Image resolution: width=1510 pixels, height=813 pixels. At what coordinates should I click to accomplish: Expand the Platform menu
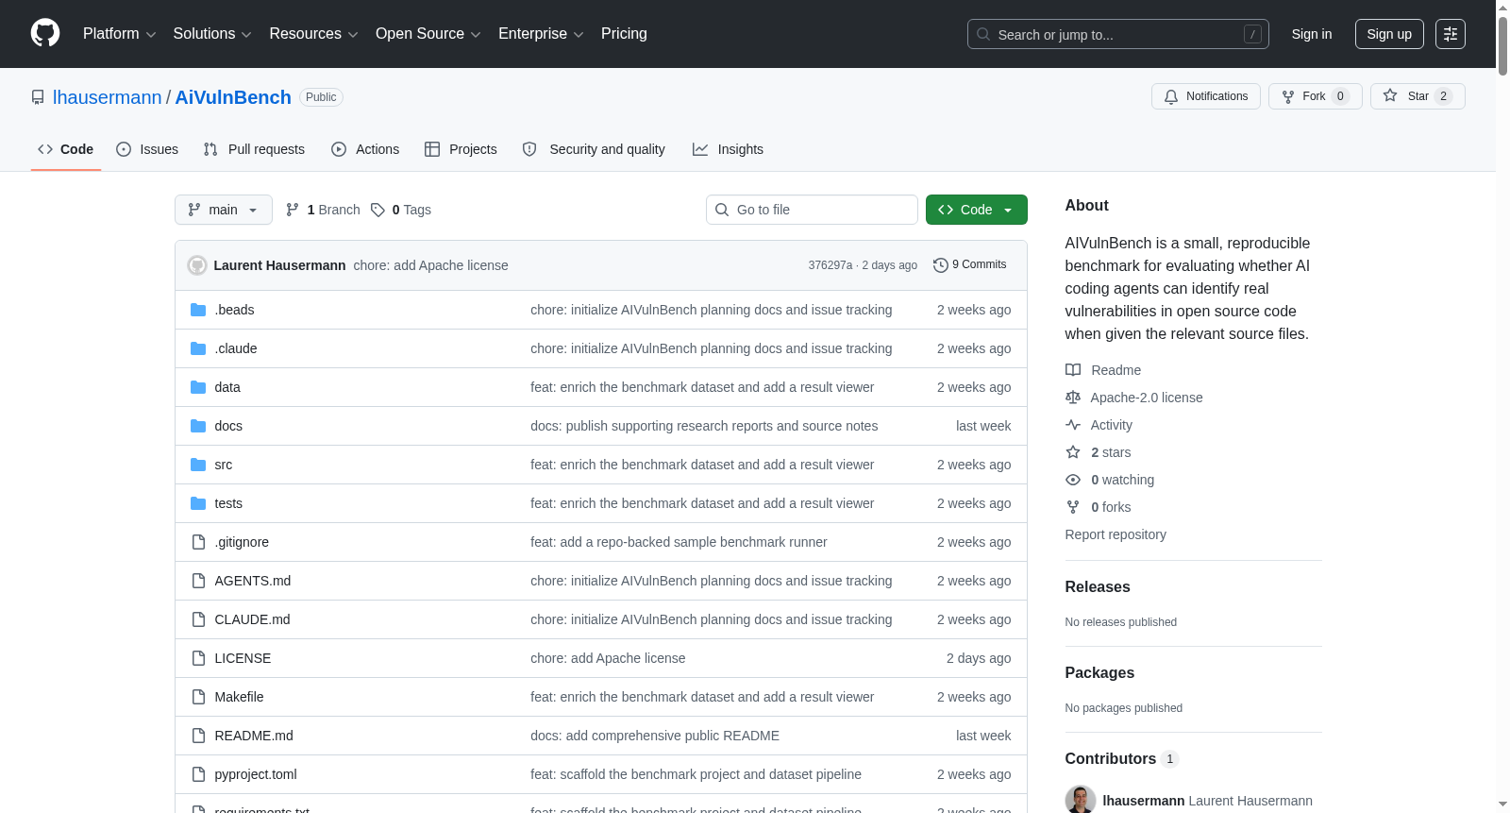click(120, 34)
